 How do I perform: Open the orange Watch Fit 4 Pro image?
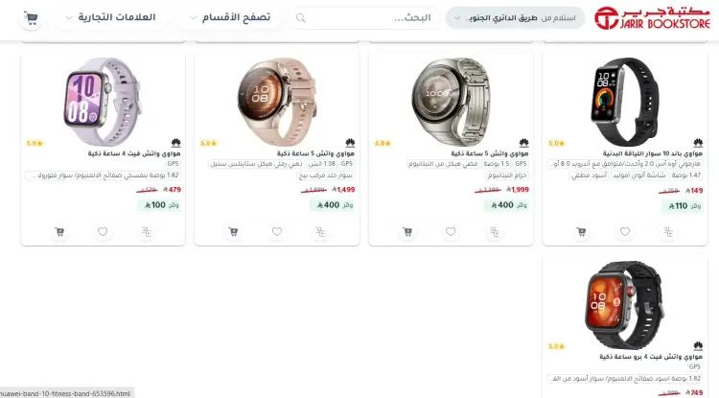click(x=624, y=304)
